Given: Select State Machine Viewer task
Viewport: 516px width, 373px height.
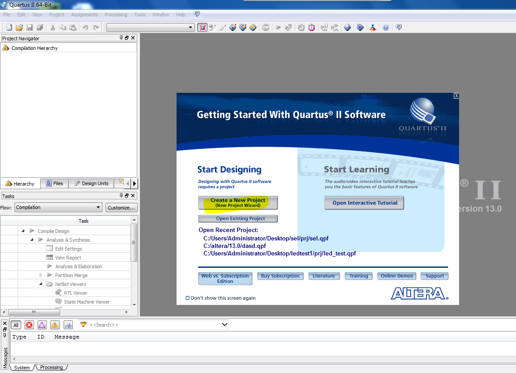Looking at the screenshot, I should pos(87,302).
